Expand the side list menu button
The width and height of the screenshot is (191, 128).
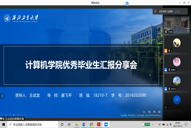tap(2, 96)
